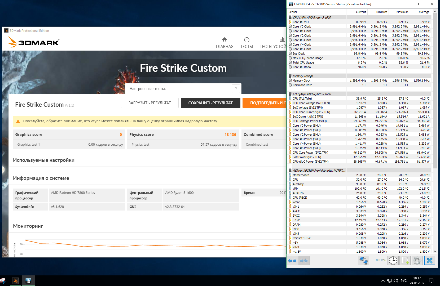This screenshot has height=286, width=440.
Task: Select the Motherboard temperature row
Action: (360, 175)
